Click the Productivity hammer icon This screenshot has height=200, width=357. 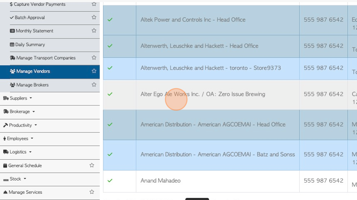[x=5, y=125]
